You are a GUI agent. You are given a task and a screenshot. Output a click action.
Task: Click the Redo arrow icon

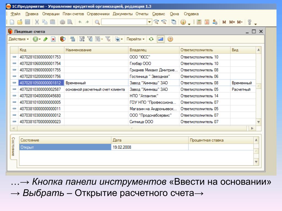(87, 22)
